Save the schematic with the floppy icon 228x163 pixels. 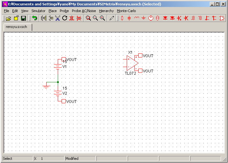pyautogui.click(x=23, y=18)
